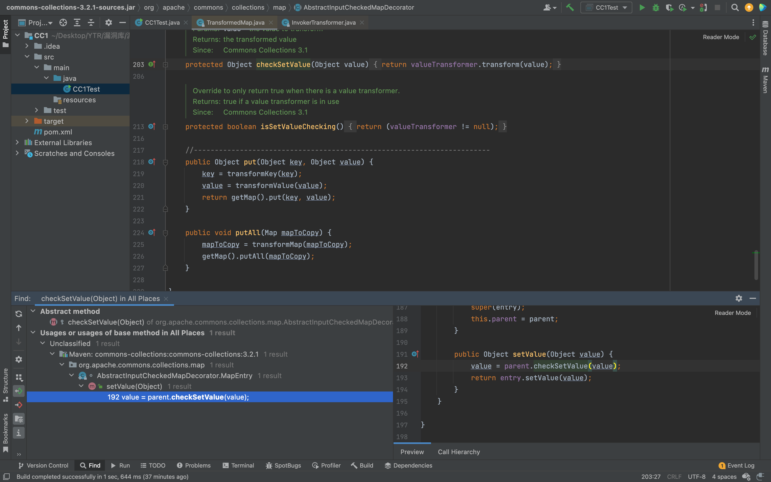Select pom.xml in project tree
771x482 pixels.
tap(58, 132)
